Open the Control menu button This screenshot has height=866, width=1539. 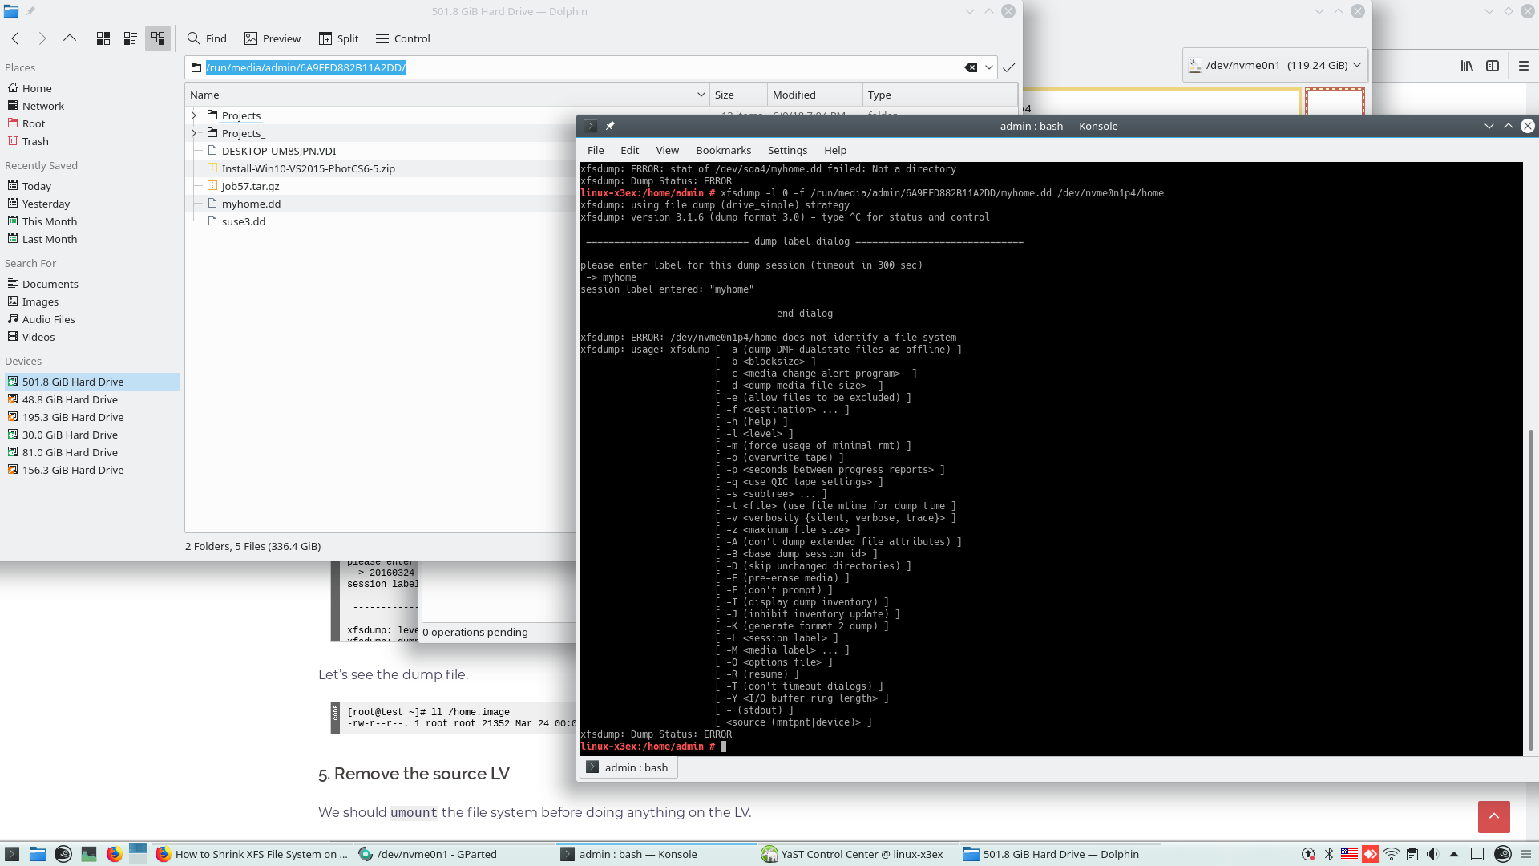pyautogui.click(x=403, y=38)
